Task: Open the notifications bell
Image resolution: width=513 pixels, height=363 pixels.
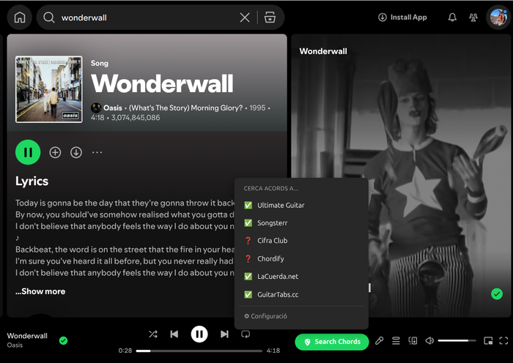Action: [x=452, y=18]
